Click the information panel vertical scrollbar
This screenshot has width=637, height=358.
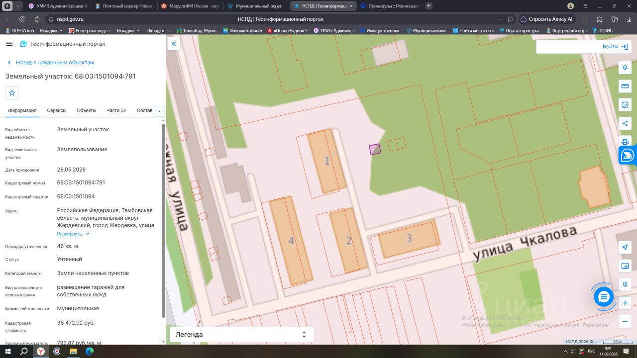[x=163, y=221]
